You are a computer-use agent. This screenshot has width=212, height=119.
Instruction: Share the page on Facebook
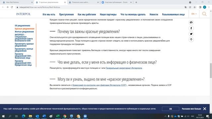pos(191,28)
